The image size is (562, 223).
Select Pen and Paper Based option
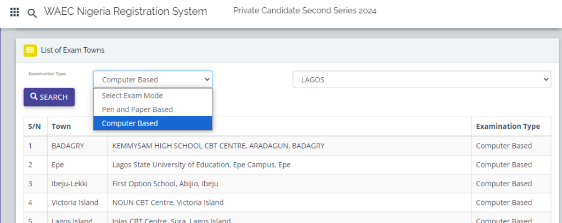pos(137,110)
